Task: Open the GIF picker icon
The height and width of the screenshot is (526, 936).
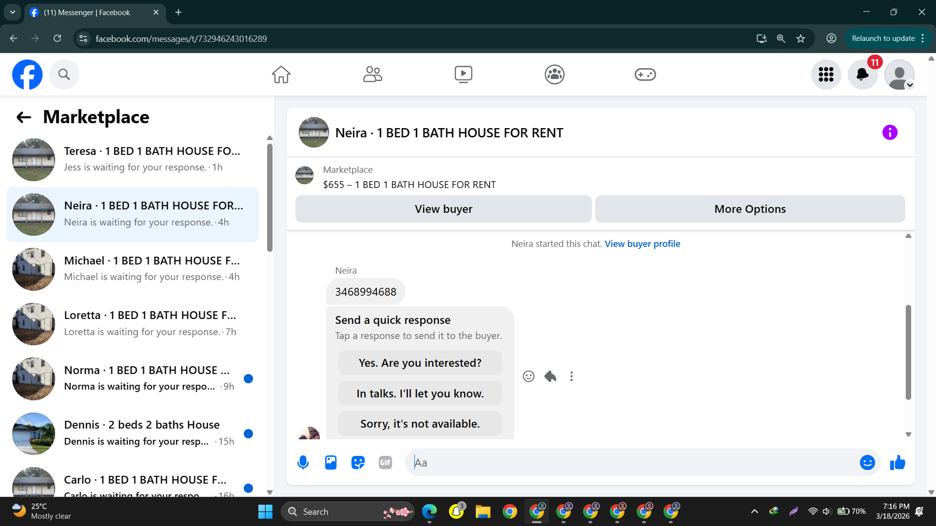Action: tap(385, 463)
